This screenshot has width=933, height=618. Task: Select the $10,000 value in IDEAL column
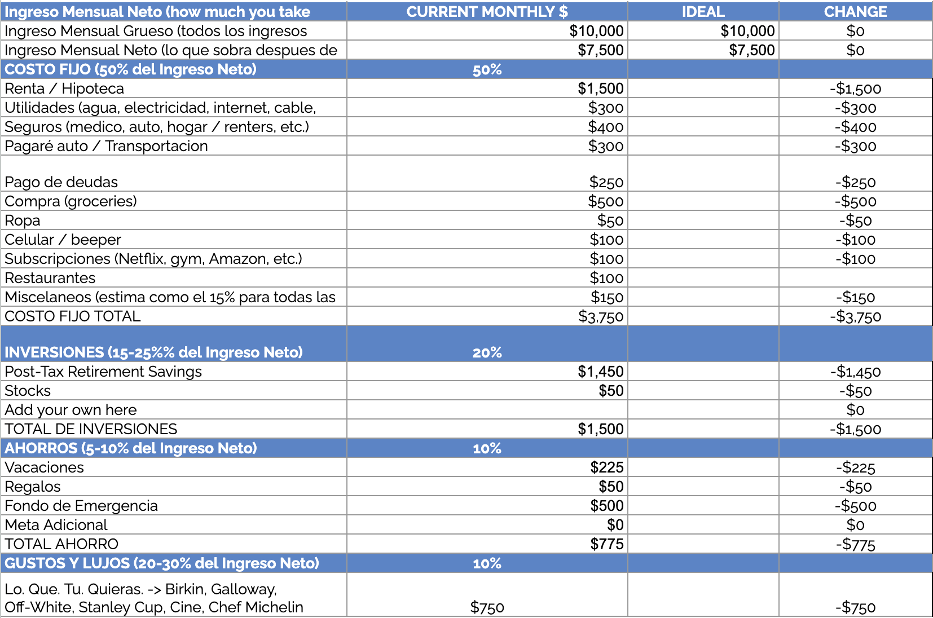(747, 31)
